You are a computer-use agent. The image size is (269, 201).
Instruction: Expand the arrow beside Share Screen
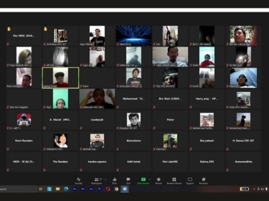[x=150, y=180]
